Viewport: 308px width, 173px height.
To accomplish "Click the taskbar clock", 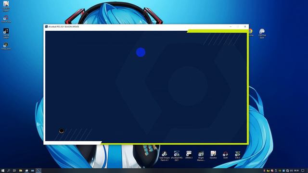I will click(296, 171).
